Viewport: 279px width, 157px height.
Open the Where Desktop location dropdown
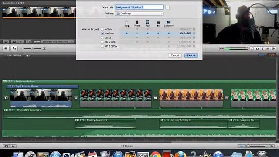[139, 14]
